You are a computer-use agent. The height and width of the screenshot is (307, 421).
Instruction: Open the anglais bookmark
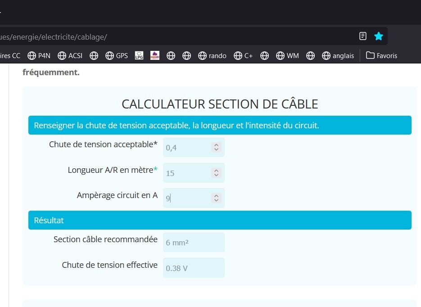[338, 56]
